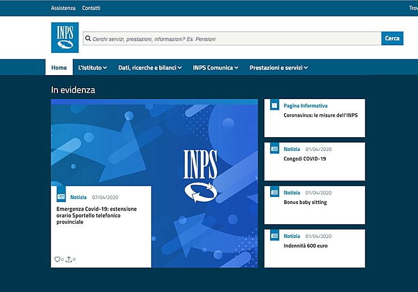Click the Notizia label above Bonus baby sitting
Viewport: 418px width, 292px height.
coord(292,193)
